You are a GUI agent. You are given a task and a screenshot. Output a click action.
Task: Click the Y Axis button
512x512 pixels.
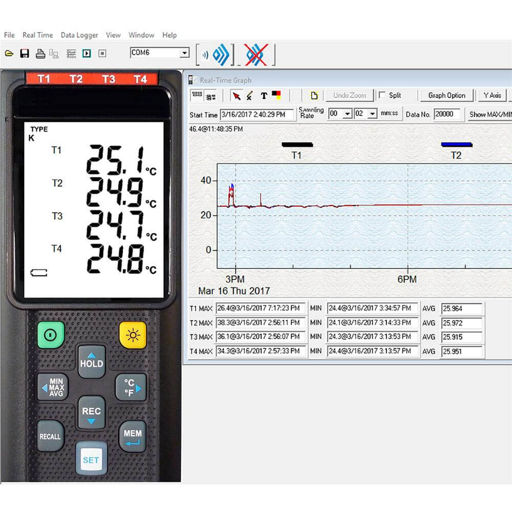click(x=492, y=95)
